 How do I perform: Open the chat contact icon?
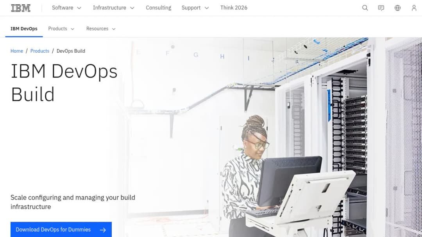(381, 8)
